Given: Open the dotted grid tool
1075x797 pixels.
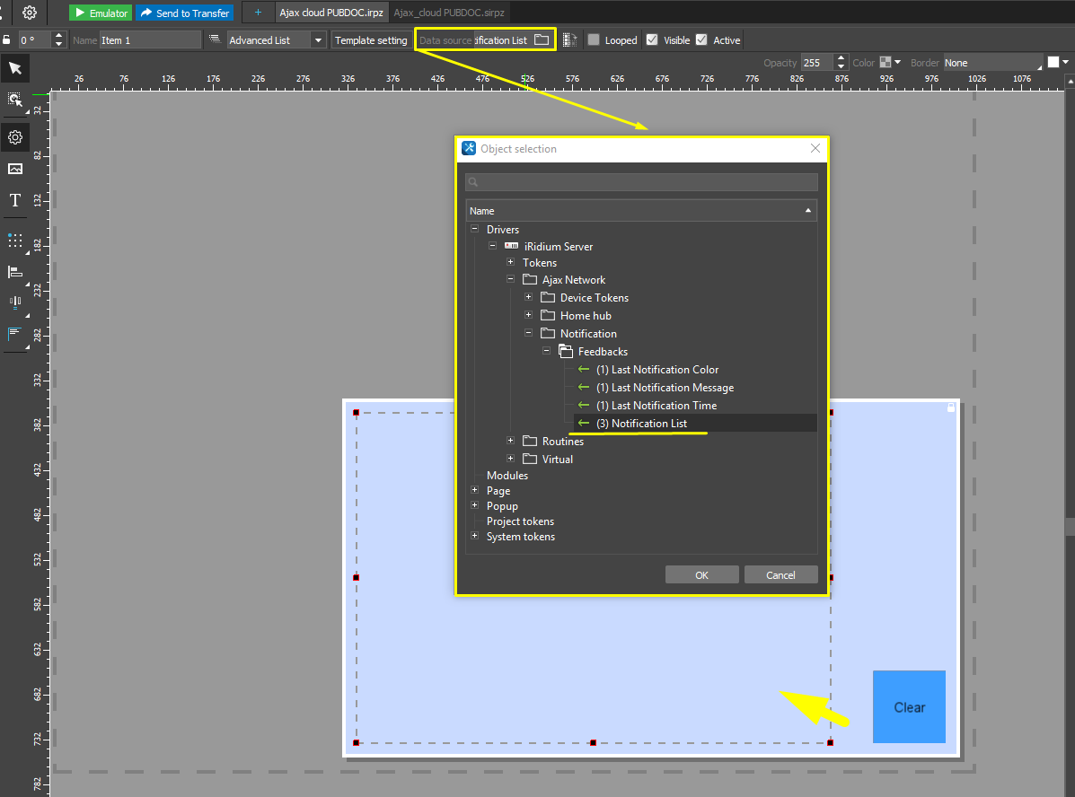Looking at the screenshot, I should click(x=15, y=241).
